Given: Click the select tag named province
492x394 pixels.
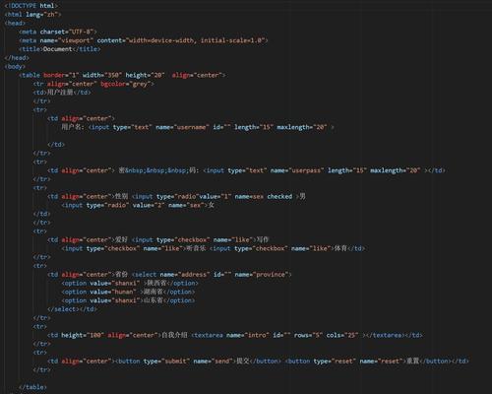Looking at the screenshot, I should point(212,275).
